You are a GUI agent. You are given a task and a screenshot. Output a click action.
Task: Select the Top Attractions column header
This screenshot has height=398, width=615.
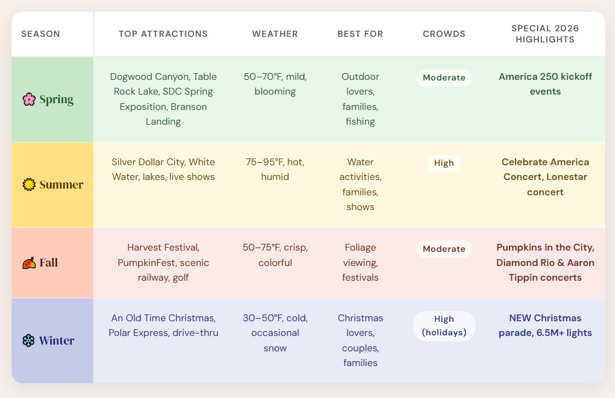163,34
